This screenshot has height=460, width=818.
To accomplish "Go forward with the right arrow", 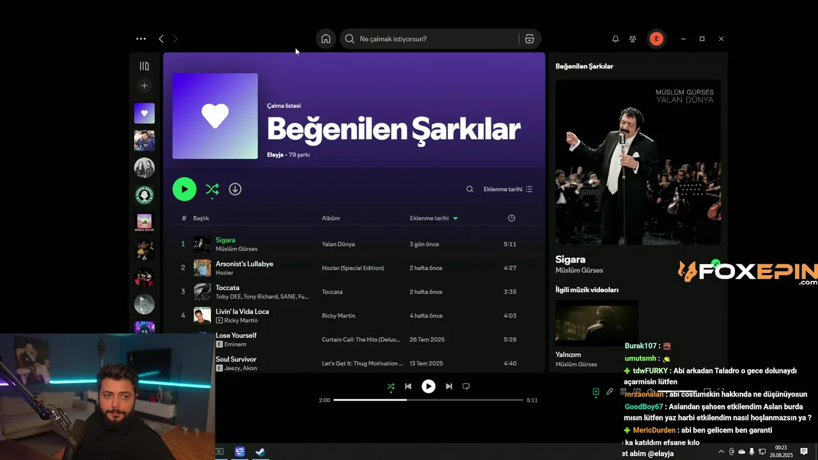I will [175, 39].
